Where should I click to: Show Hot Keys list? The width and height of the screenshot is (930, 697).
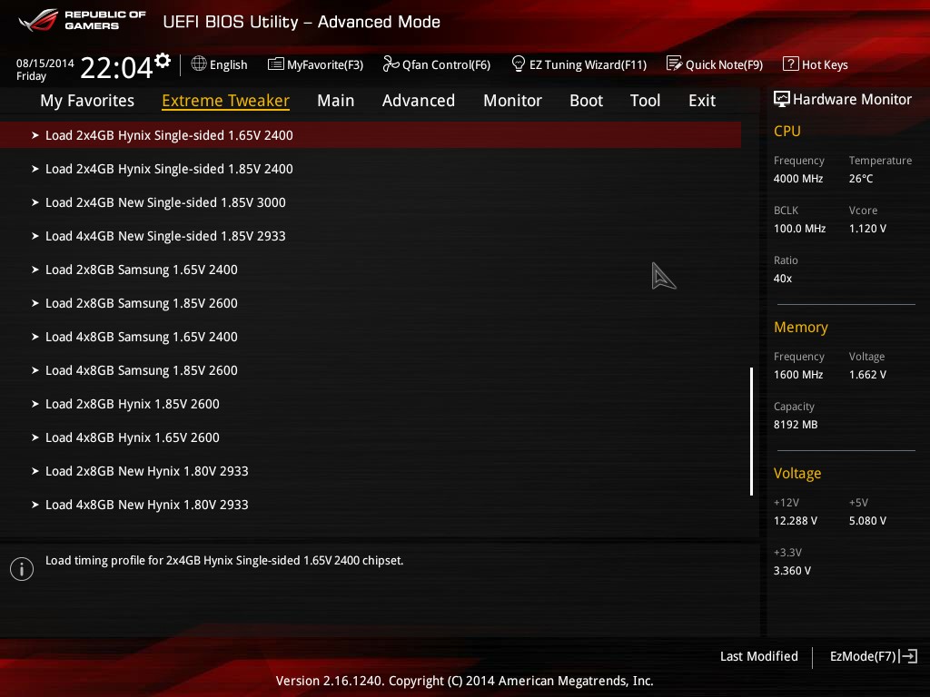pyautogui.click(x=825, y=64)
